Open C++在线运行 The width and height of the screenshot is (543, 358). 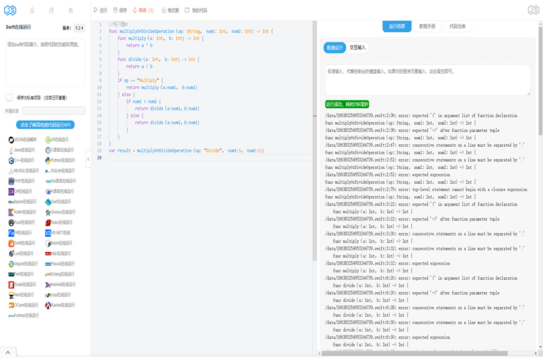(21, 161)
